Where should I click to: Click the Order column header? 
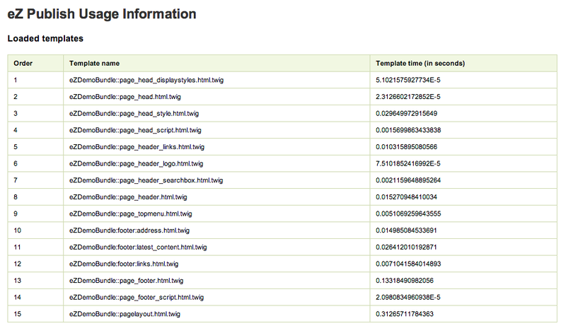coord(23,63)
